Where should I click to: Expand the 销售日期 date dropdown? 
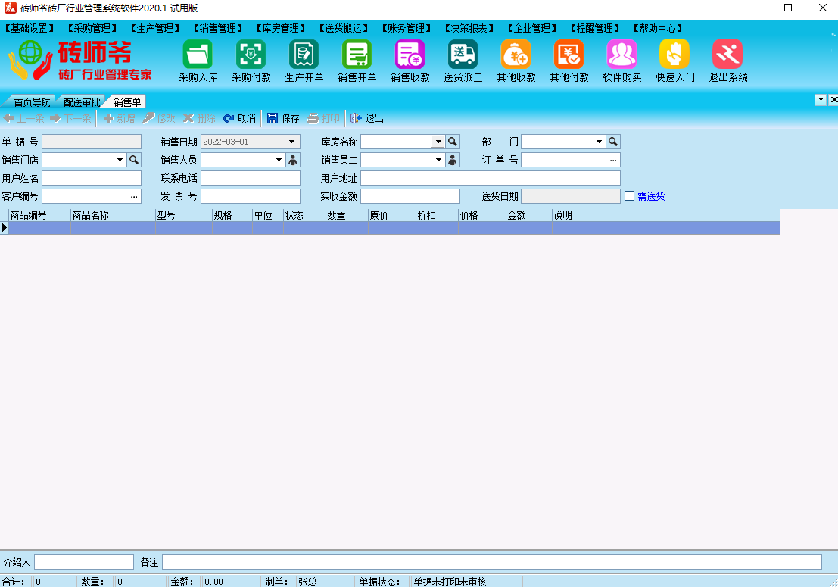click(x=291, y=142)
